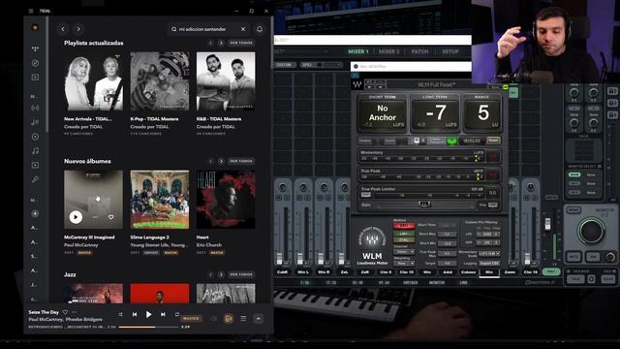This screenshot has height=349, width=620.
Task: Open the Videos section icon in TIDAL sidebar
Action: pyautogui.click(x=35, y=78)
